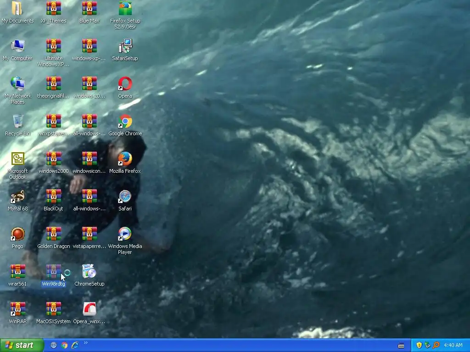Select the Blue Max archive

(90, 8)
